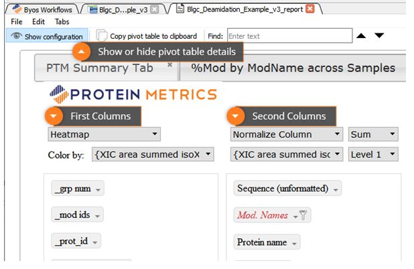The image size is (414, 269).
Task: Open the File menu
Action: coord(17,21)
